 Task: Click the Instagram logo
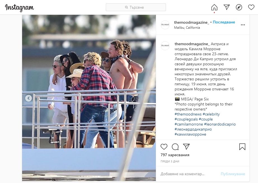tap(19, 8)
